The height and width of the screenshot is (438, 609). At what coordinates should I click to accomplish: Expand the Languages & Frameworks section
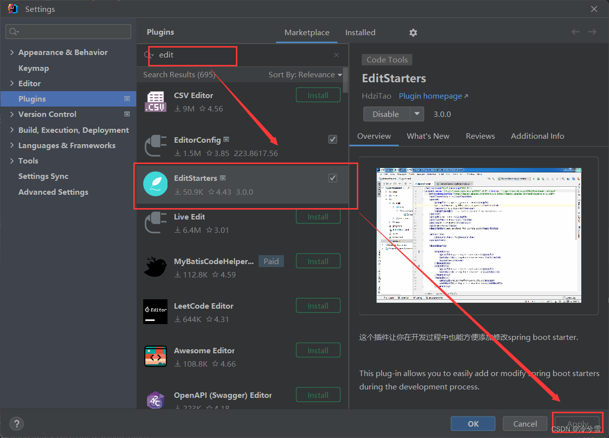click(12, 146)
